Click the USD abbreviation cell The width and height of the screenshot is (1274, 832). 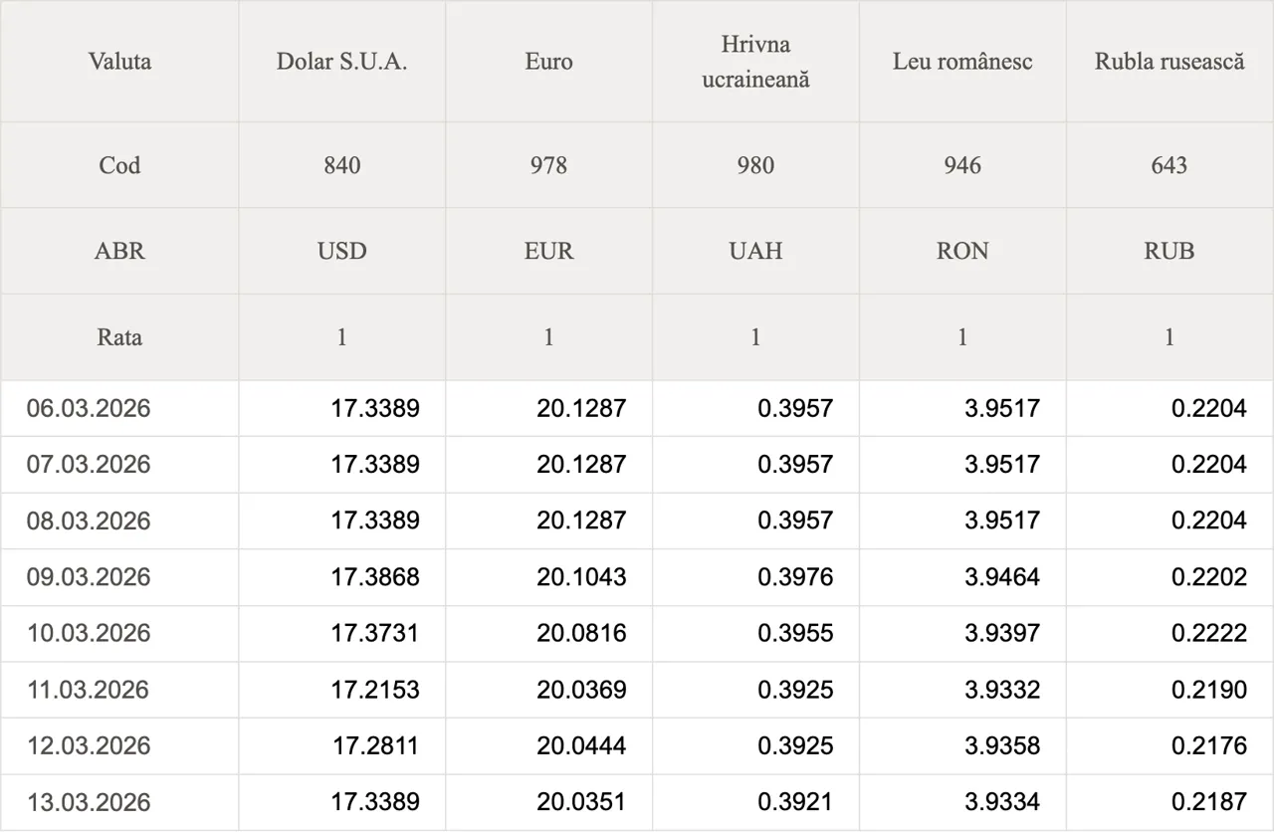[341, 251]
